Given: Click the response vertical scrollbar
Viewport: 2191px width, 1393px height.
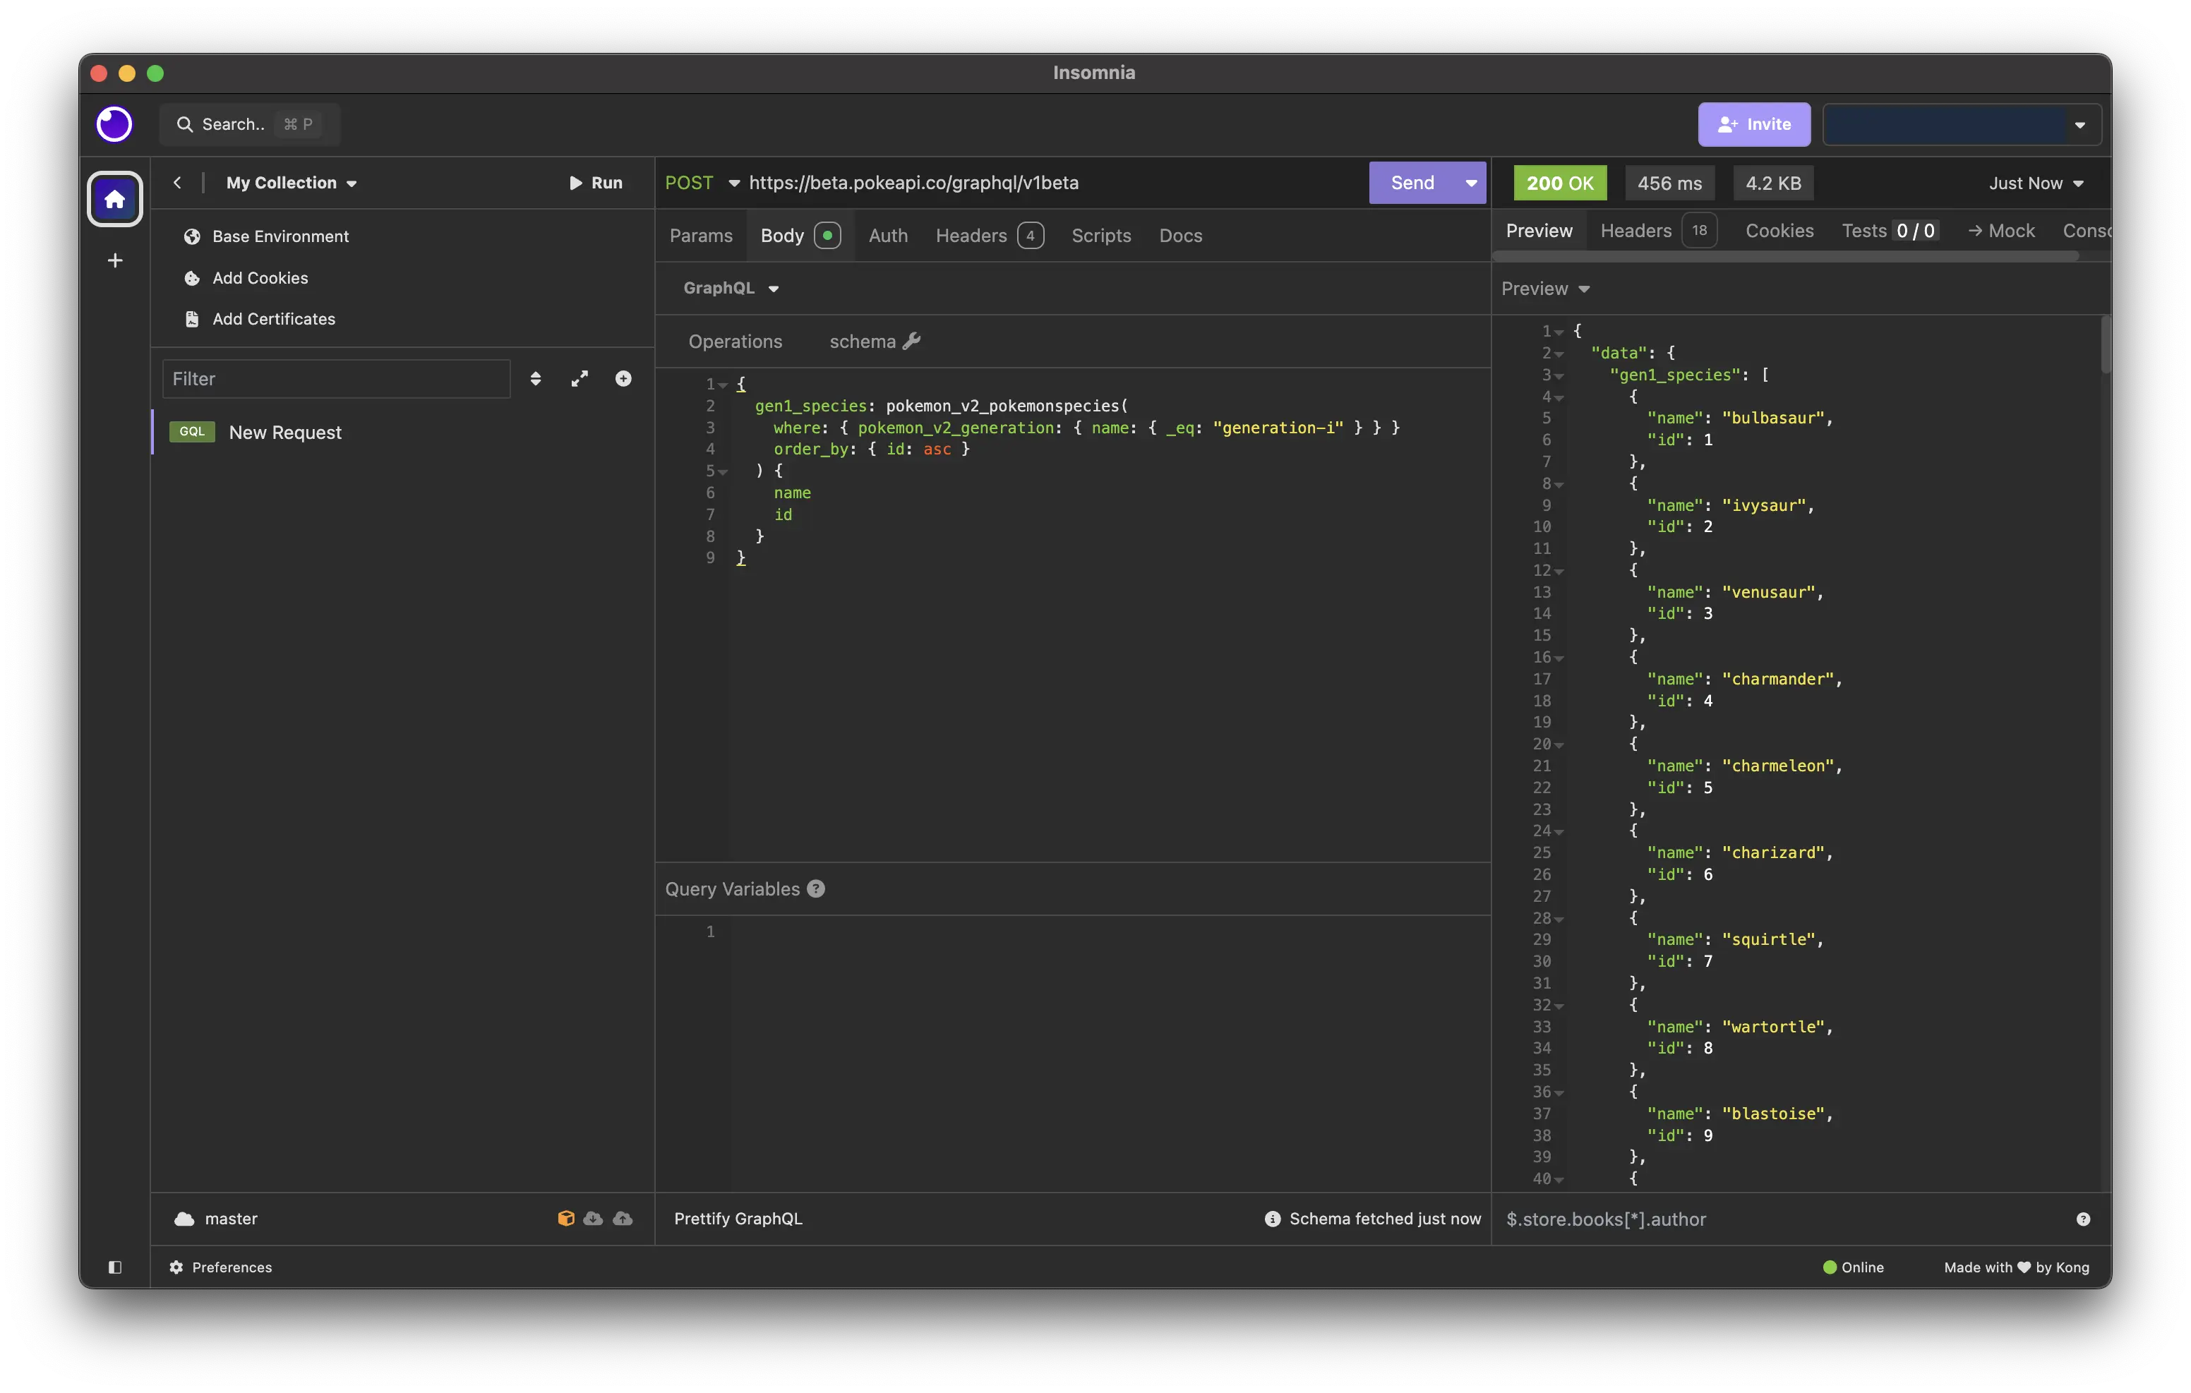Looking at the screenshot, I should click(x=2106, y=345).
